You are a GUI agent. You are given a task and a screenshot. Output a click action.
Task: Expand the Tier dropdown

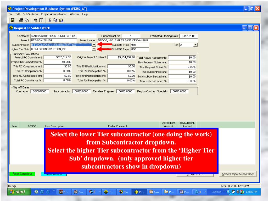click(x=196, y=45)
